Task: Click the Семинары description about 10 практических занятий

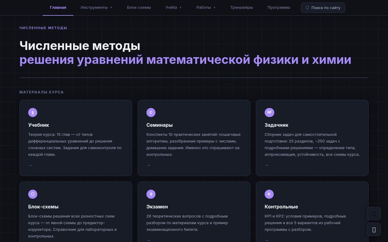Action: pos(194,144)
